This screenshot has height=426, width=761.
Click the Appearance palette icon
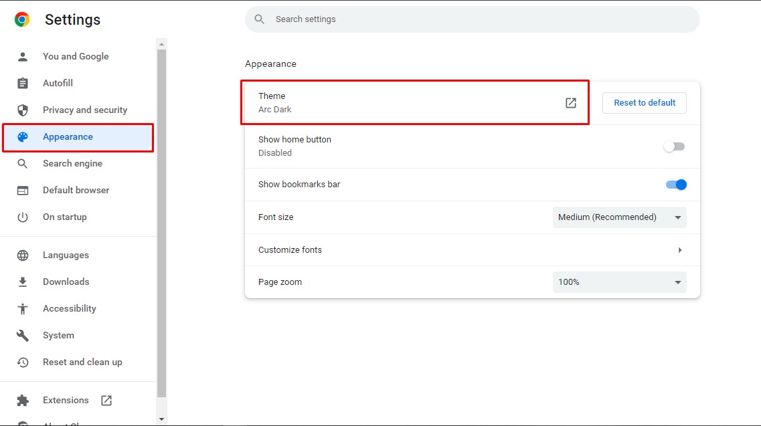tap(23, 137)
